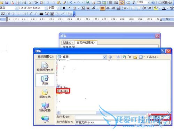Apply yellow highlight color
The width and height of the screenshot is (174, 131).
pos(156,8)
